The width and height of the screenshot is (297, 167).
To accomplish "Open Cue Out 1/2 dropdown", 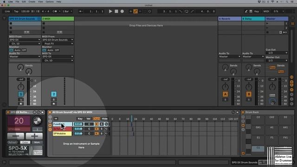I will (277, 53).
